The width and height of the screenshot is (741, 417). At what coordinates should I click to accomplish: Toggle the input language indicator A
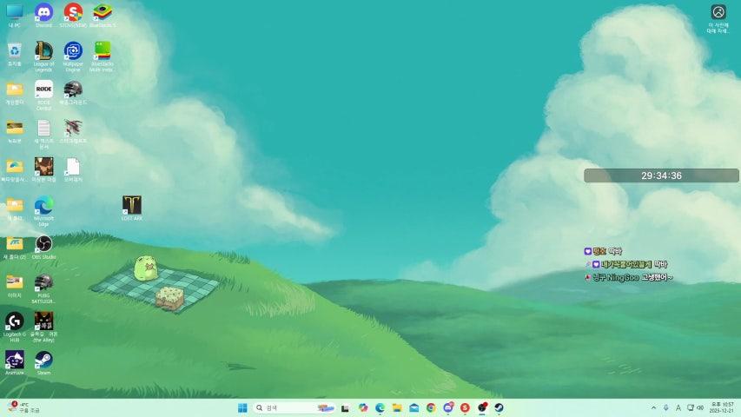(x=678, y=407)
